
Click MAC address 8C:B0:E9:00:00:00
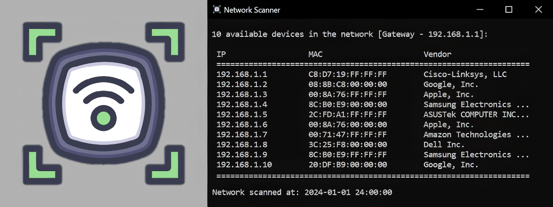(348, 105)
